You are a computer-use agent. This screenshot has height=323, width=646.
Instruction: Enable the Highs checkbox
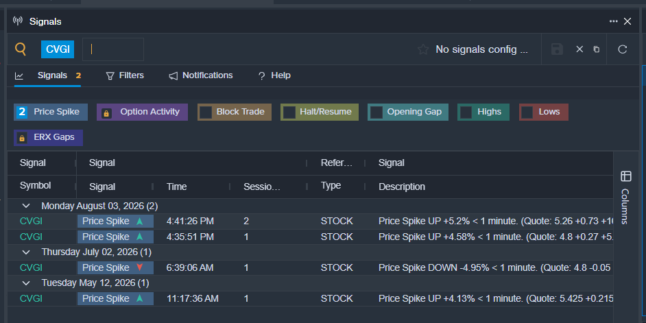coord(466,112)
